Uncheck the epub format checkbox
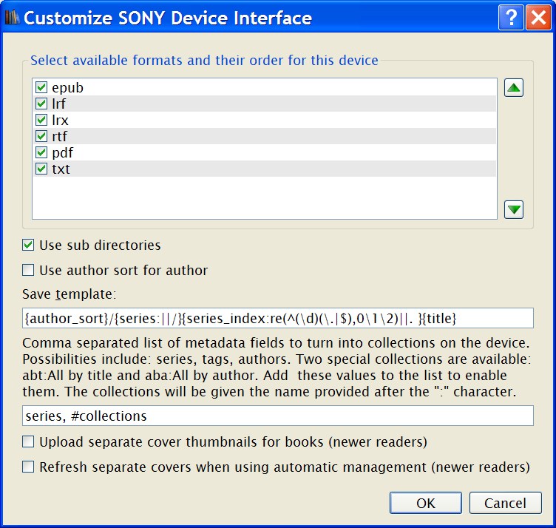556x528 pixels. 41,88
